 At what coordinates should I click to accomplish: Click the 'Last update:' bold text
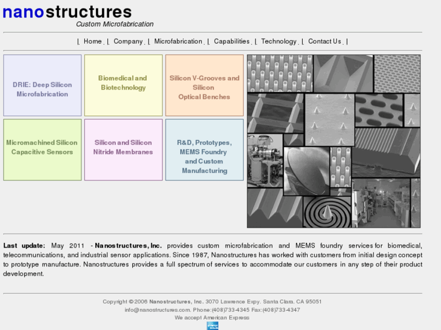(24, 245)
